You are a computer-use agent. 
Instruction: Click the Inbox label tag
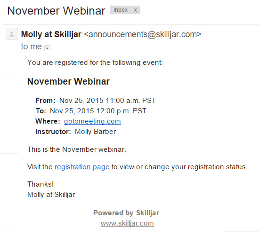click(x=121, y=10)
